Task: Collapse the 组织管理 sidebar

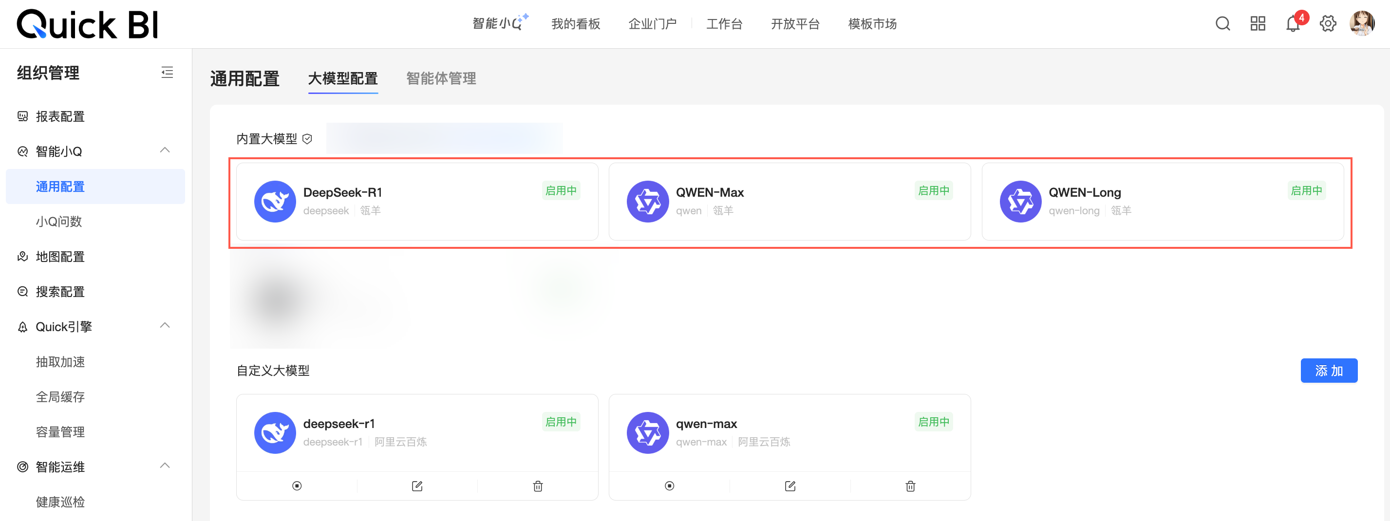Action: pos(167,72)
